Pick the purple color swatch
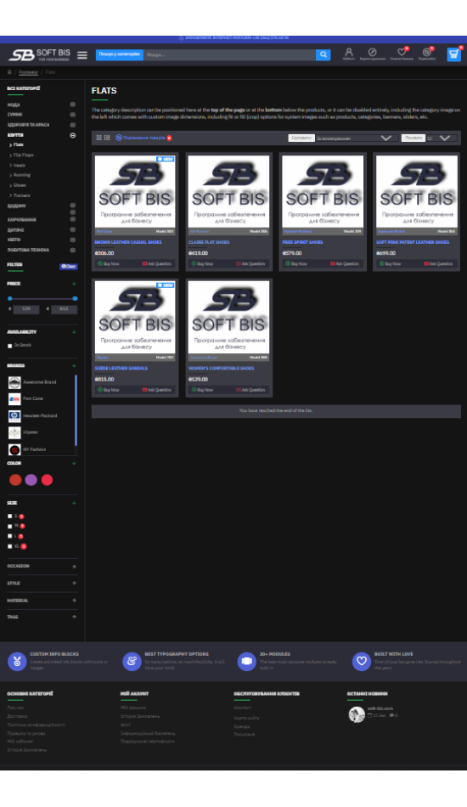This screenshot has height=807, width=467. click(x=31, y=480)
